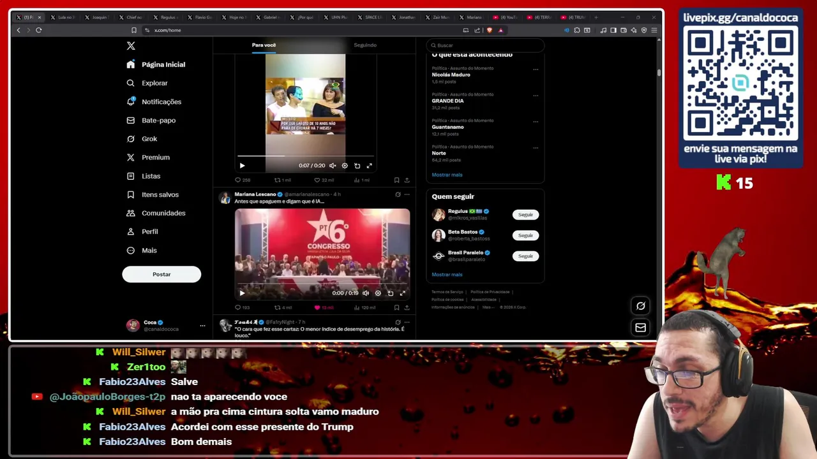
Task: Open Guantanamo trending topic
Action: coord(447,127)
